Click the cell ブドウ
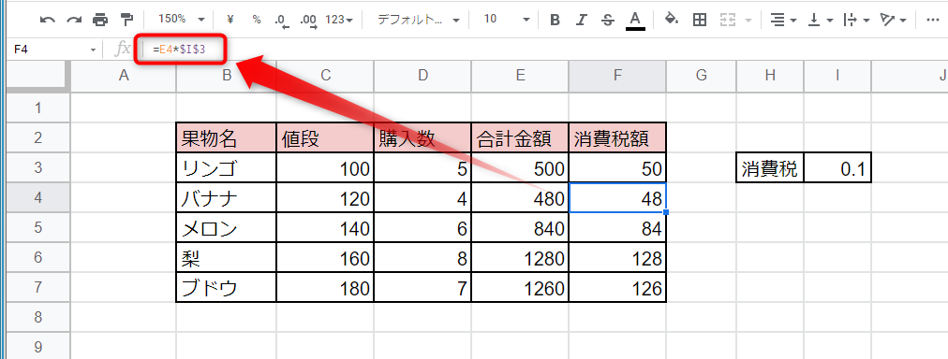Screen dimensions: 948x359 [226, 288]
